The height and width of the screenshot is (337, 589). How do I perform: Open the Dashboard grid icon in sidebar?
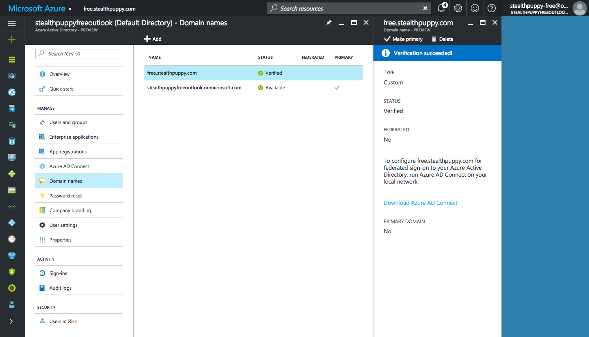[x=12, y=60]
